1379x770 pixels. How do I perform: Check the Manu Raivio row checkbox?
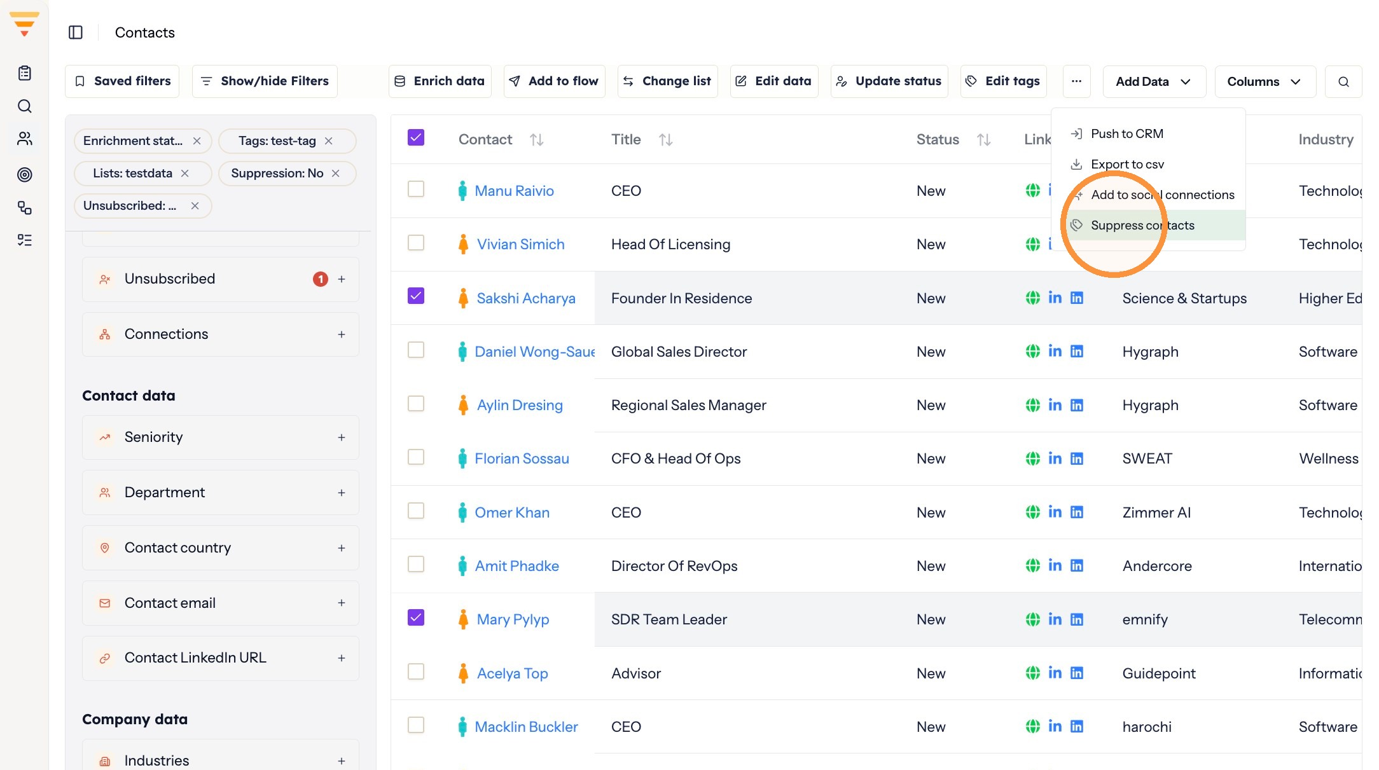416,189
